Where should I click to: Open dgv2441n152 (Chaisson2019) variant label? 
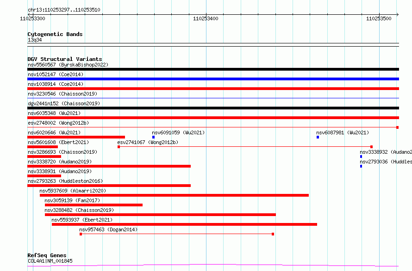[x=64, y=103]
